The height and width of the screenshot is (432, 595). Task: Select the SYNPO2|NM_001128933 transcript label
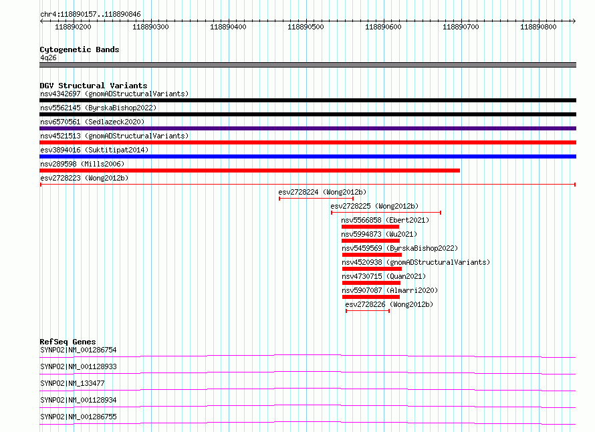point(78,366)
